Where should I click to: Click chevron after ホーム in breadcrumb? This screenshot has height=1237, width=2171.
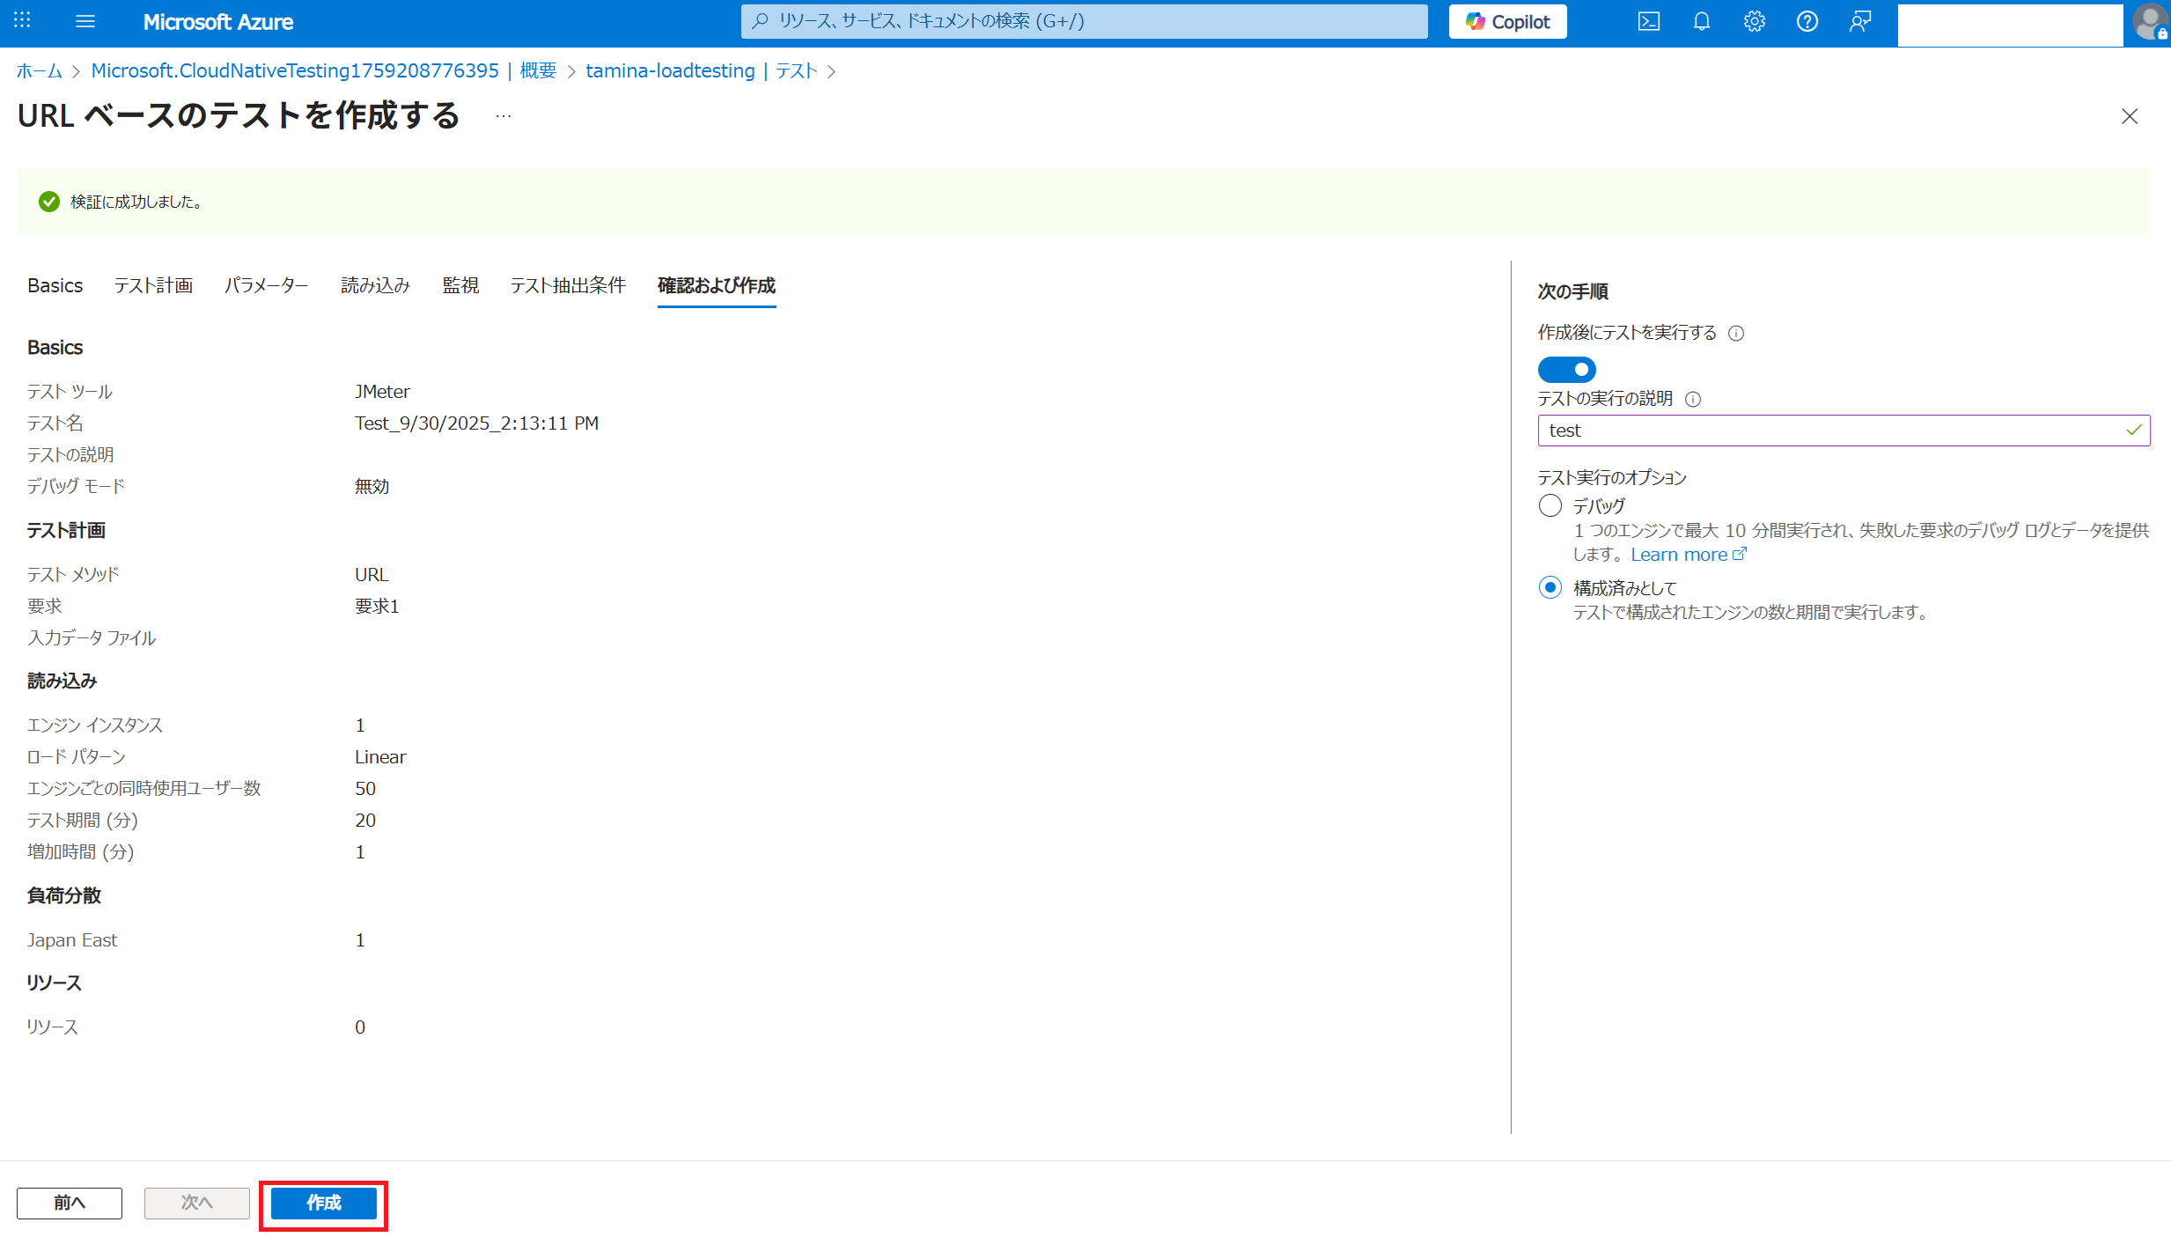(77, 71)
